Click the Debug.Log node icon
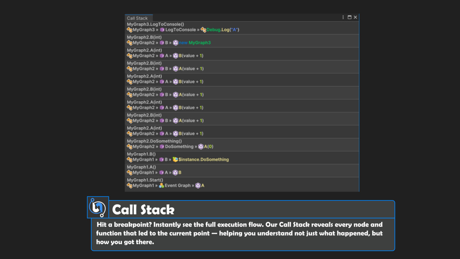The width and height of the screenshot is (460, 259). (x=203, y=30)
